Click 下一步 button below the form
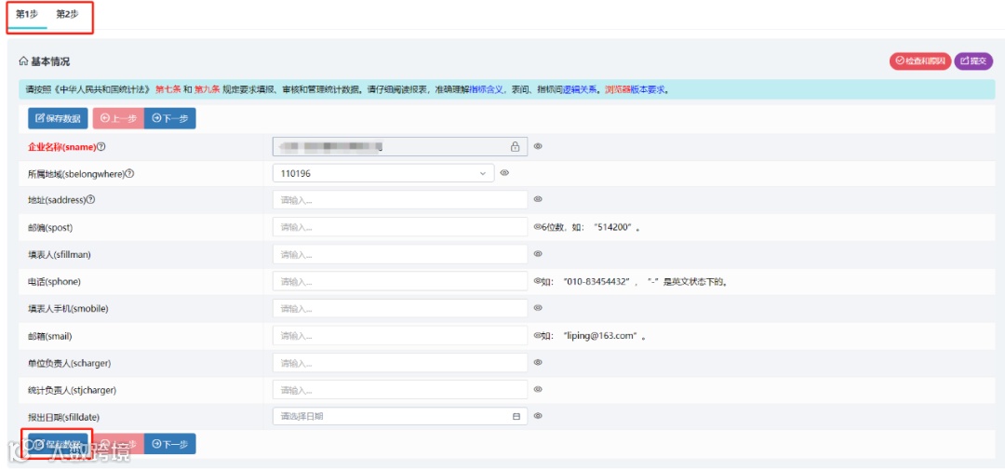The width and height of the screenshot is (1005, 470). coord(170,444)
